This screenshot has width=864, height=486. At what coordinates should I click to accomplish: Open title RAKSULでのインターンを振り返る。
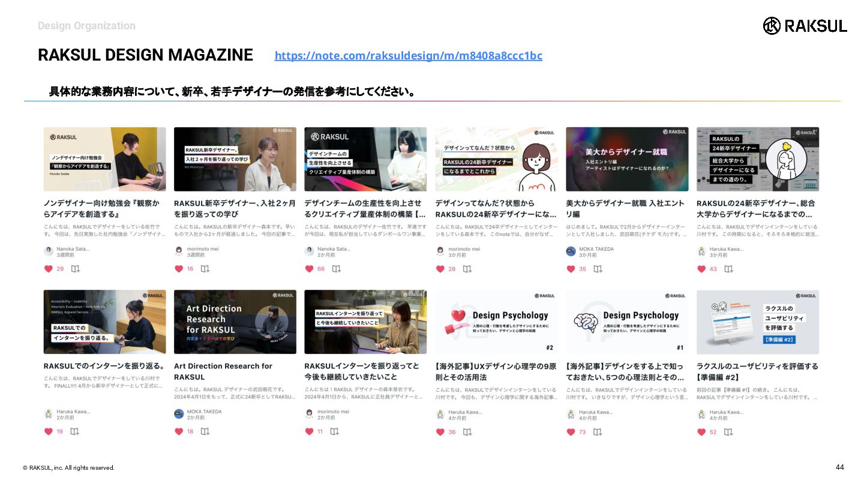pyautogui.click(x=104, y=366)
